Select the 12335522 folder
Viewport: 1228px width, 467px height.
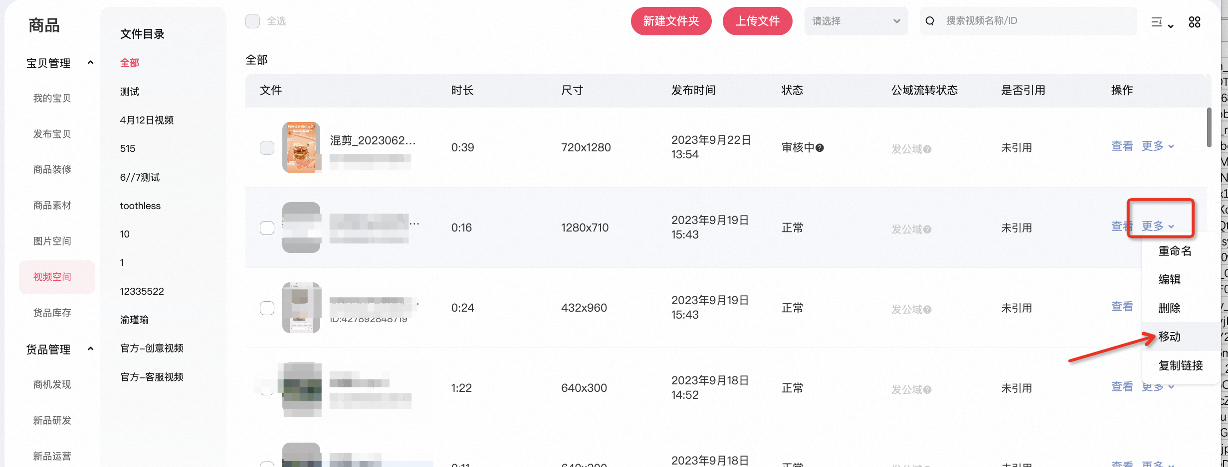pyautogui.click(x=142, y=291)
